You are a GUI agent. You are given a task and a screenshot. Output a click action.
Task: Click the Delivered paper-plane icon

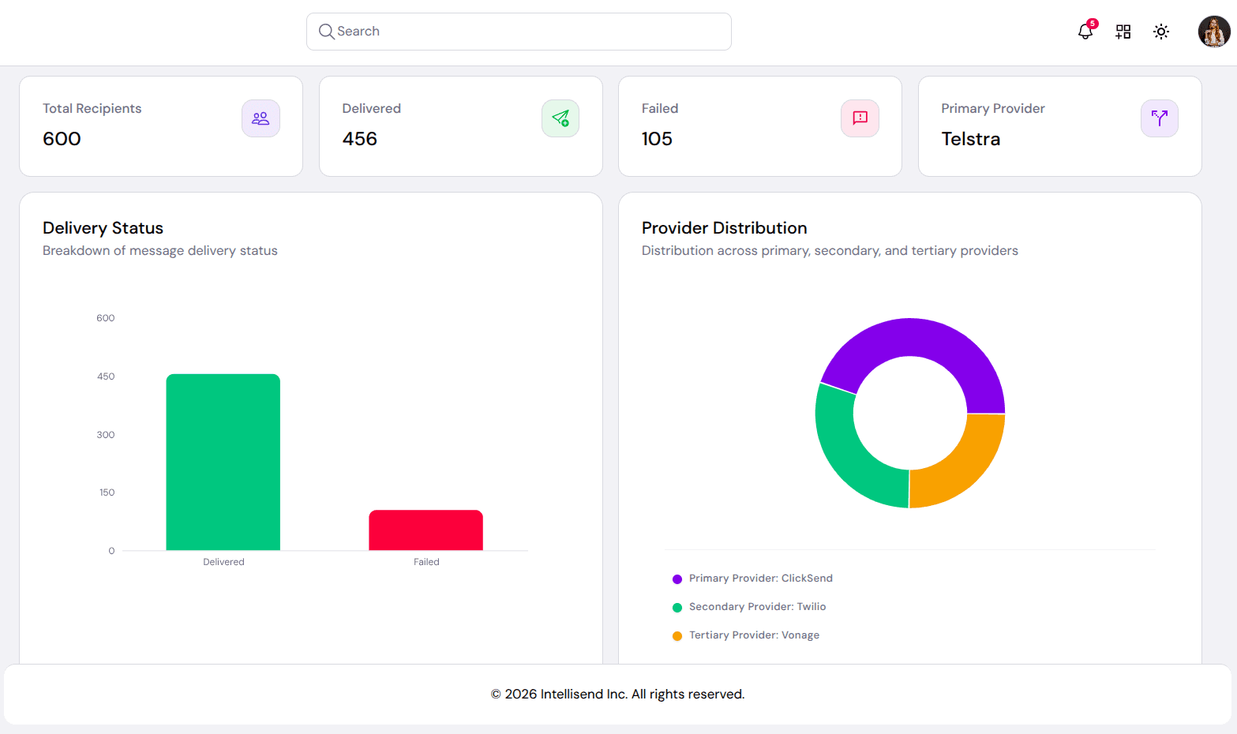coord(560,118)
